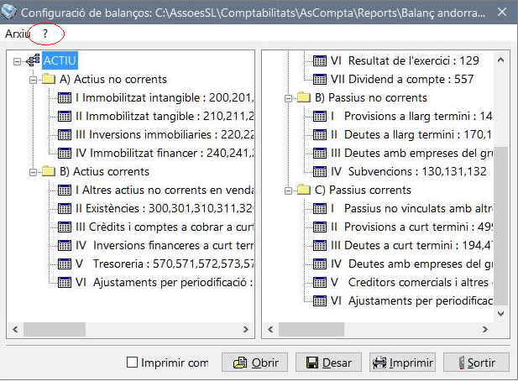Click right panel vertical scroll-down arrow
This screenshot has width=518, height=381.
[x=501, y=314]
